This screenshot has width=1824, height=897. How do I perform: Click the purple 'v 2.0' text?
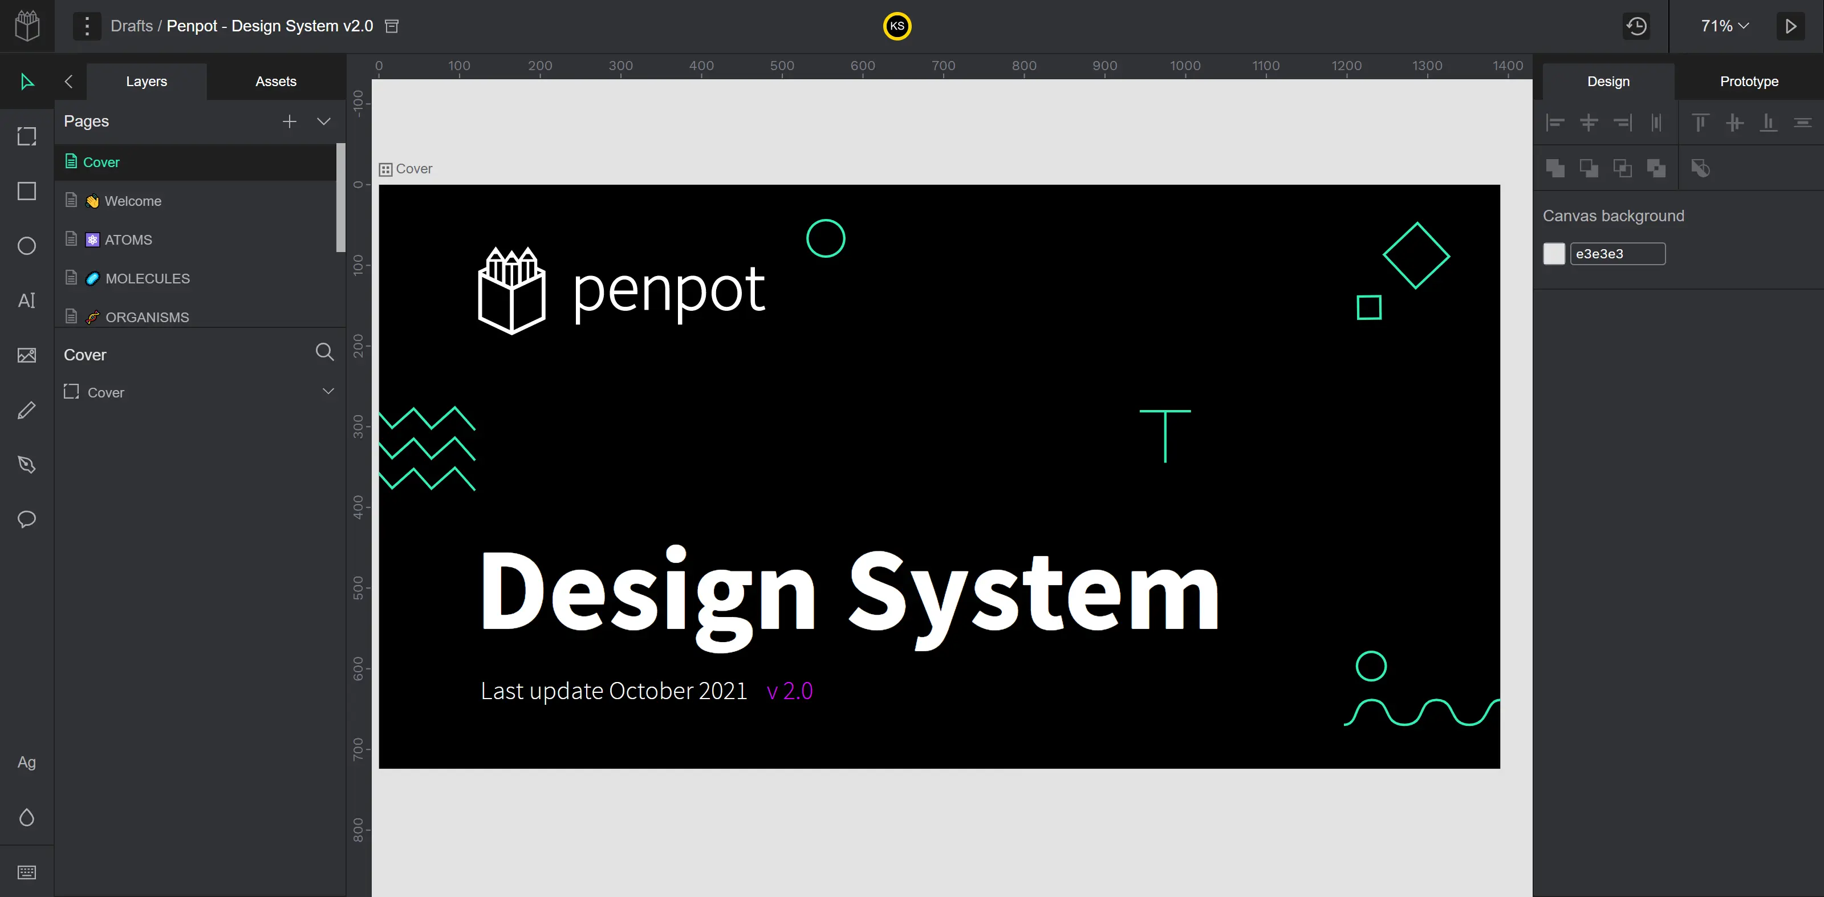[x=790, y=691]
